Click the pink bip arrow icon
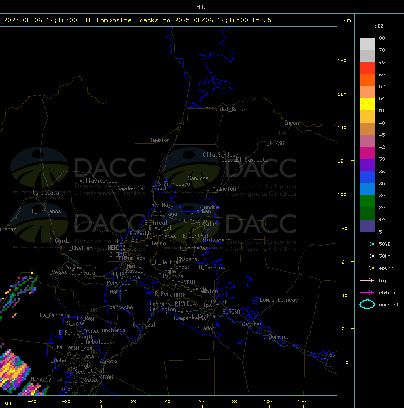 367,280
